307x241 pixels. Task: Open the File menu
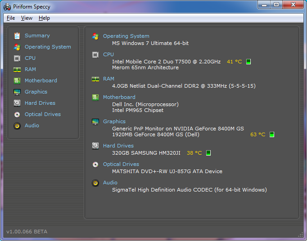[11, 18]
